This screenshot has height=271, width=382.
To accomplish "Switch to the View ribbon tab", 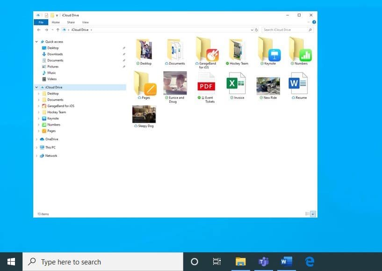I will pos(85,22).
